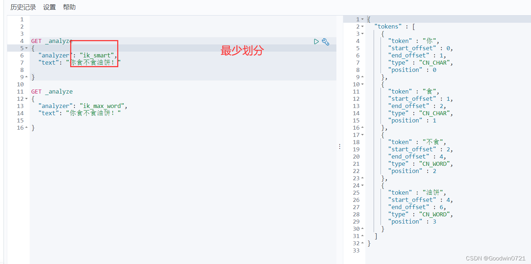This screenshot has height=264, width=531.
Task: Collapse the root object at output line 1
Action: click(x=362, y=19)
